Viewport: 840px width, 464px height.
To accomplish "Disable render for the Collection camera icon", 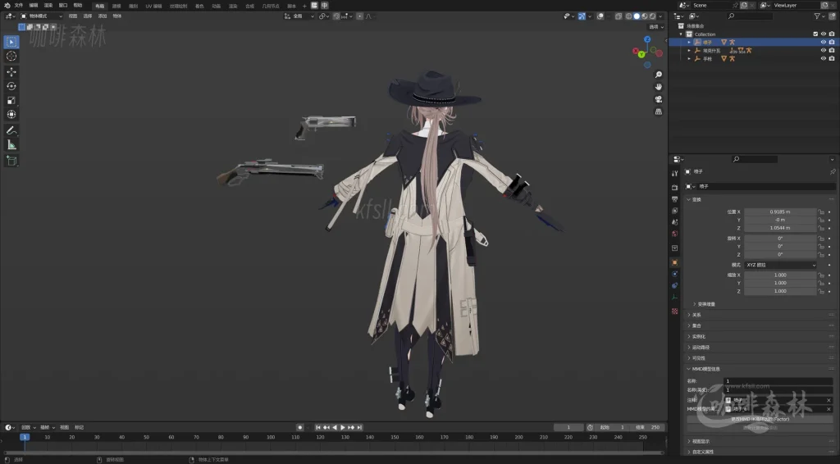I will pyautogui.click(x=832, y=34).
